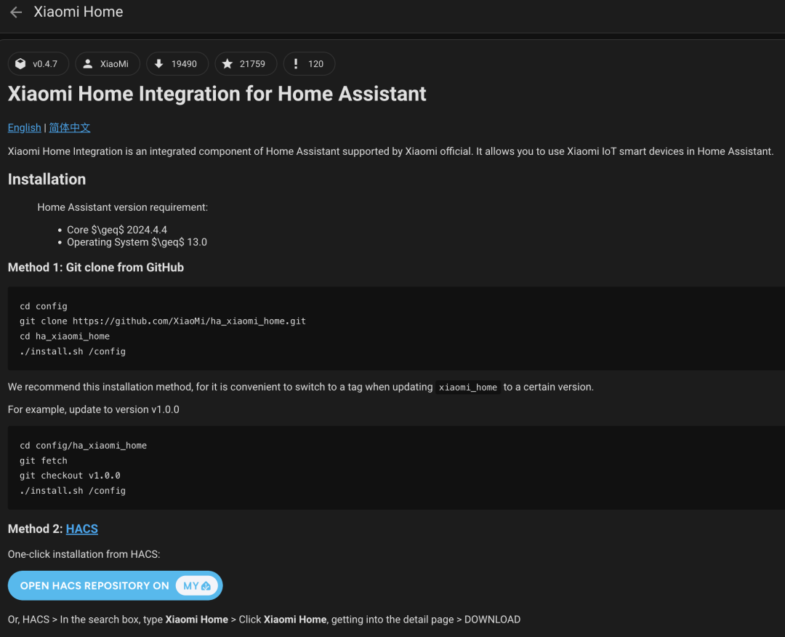Click the version cube icon in the v0.4.7 chip
The height and width of the screenshot is (637, 785).
[x=20, y=63]
